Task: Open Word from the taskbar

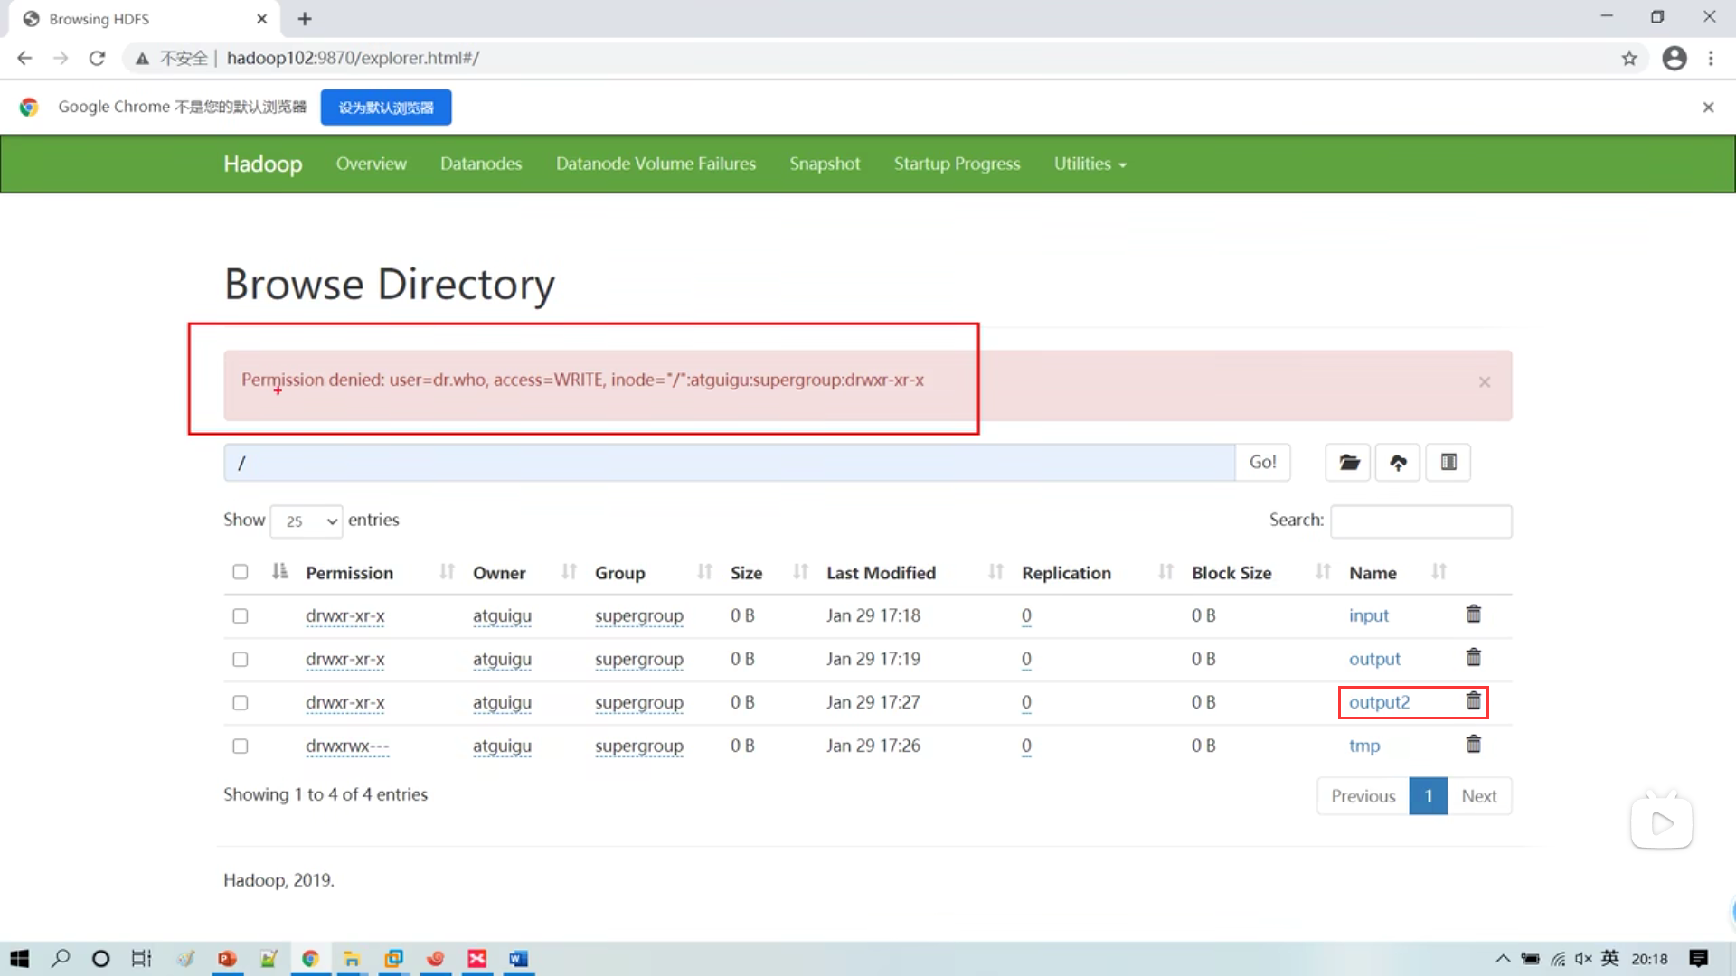Action: tap(518, 959)
